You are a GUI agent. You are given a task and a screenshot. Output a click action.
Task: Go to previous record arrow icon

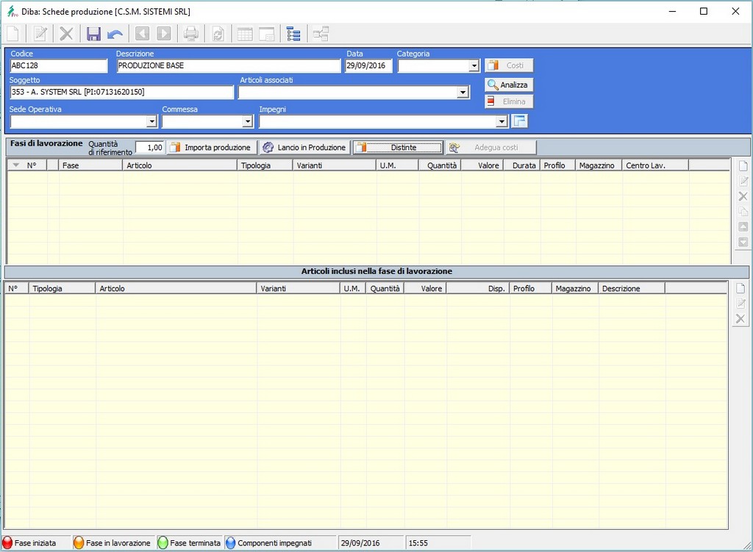tap(142, 34)
